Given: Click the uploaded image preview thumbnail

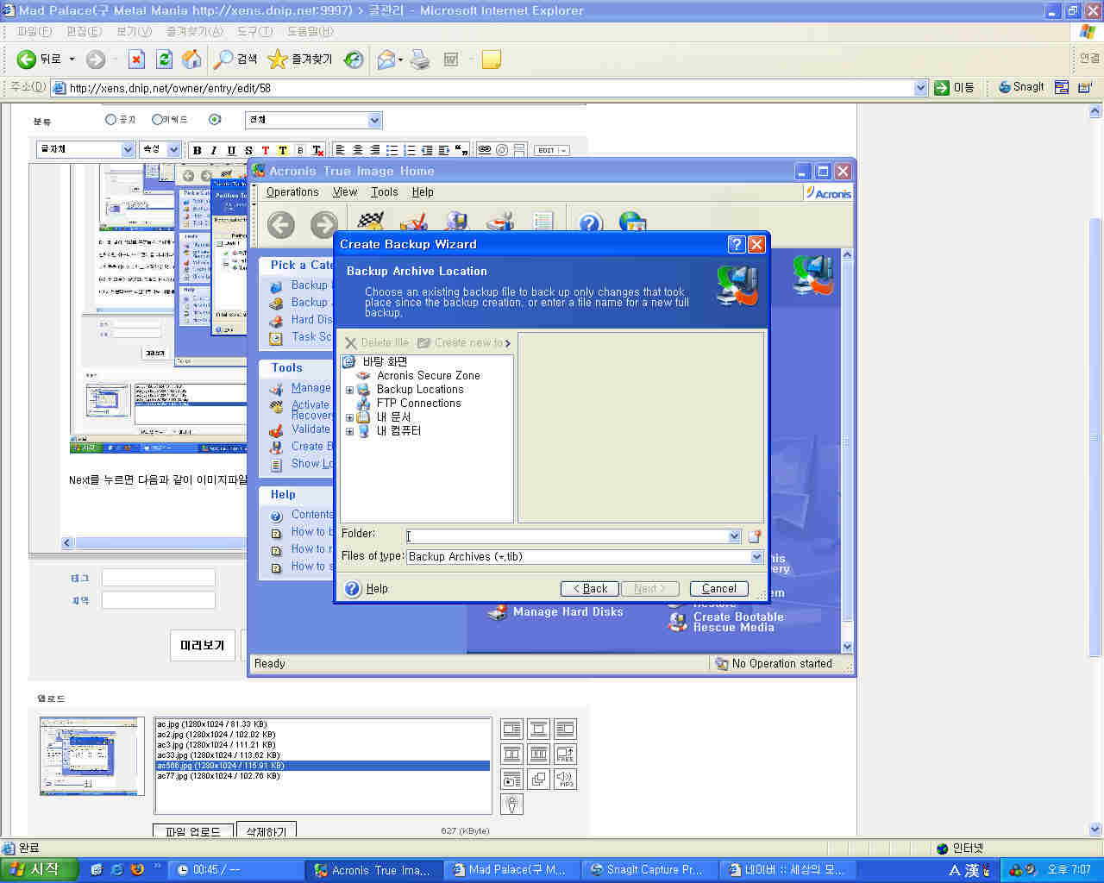Looking at the screenshot, I should (x=92, y=756).
